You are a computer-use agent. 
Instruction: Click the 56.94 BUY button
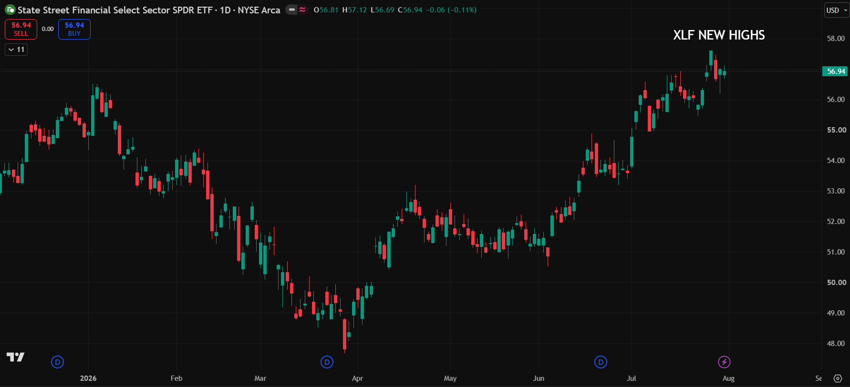(74, 29)
